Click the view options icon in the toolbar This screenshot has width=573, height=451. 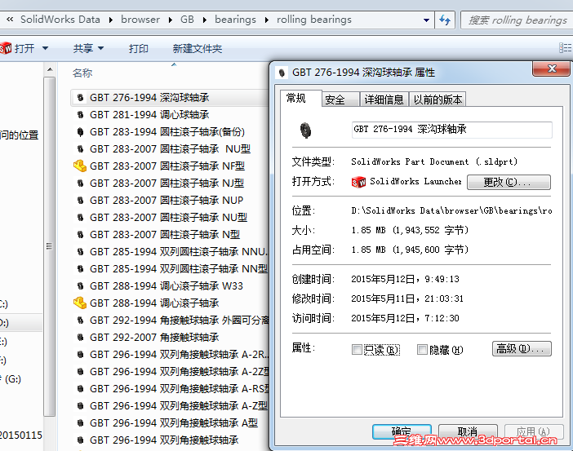pyautogui.click(x=566, y=48)
